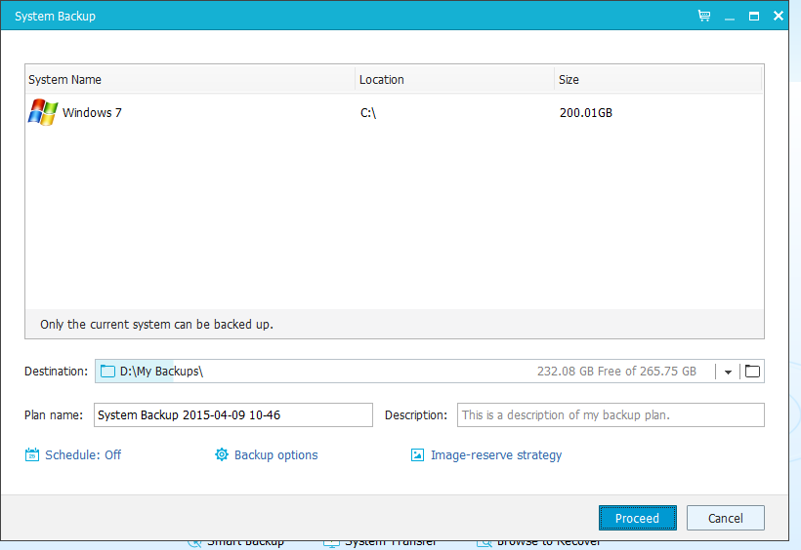Open the Schedule: Off setting link
The width and height of the screenshot is (801, 550).
83,455
